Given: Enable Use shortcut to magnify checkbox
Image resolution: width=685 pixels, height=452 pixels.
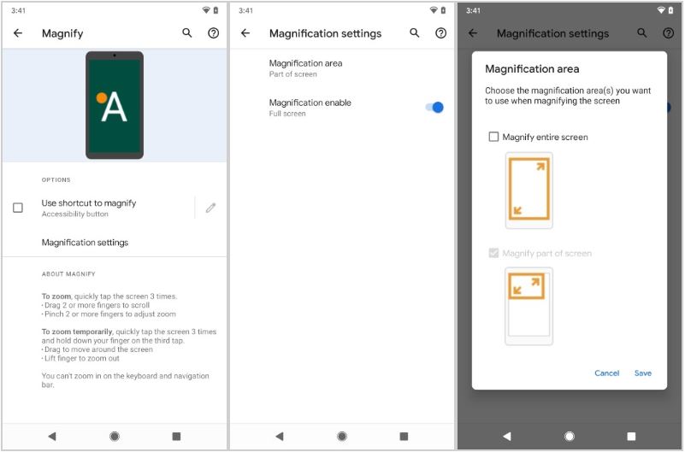Looking at the screenshot, I should pos(18,208).
